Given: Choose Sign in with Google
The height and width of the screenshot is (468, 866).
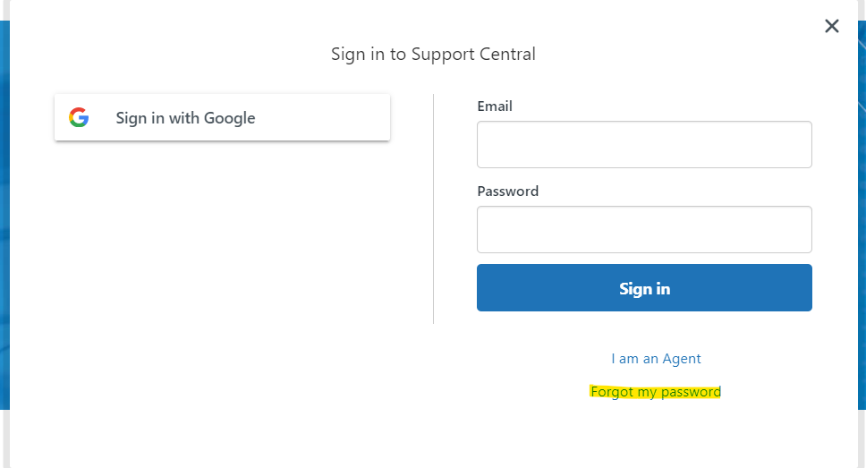Looking at the screenshot, I should coord(222,117).
